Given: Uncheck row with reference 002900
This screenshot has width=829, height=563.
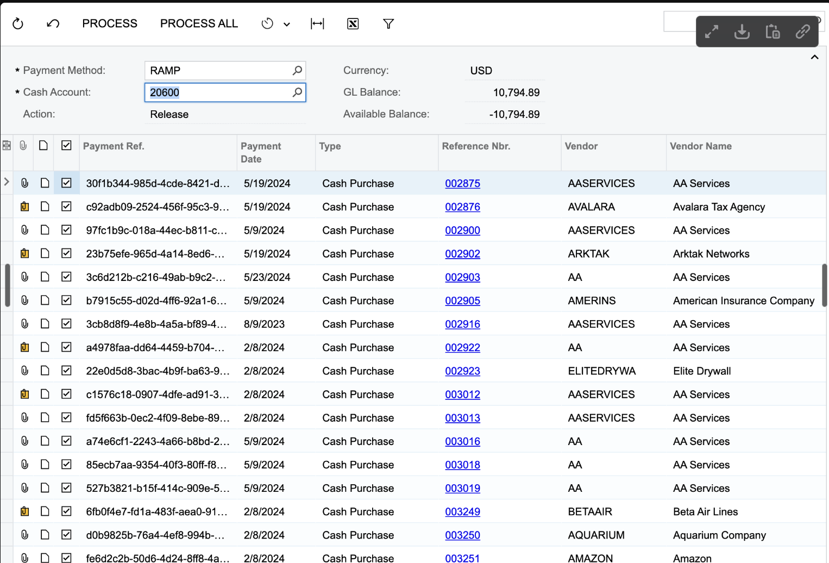Looking at the screenshot, I should tap(66, 230).
